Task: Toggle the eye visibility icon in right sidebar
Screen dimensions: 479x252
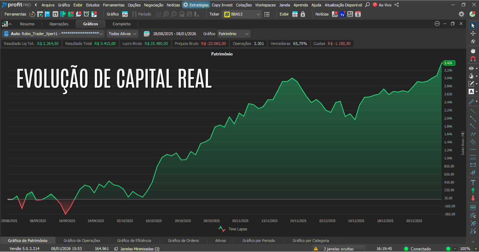Action: pos(472,68)
